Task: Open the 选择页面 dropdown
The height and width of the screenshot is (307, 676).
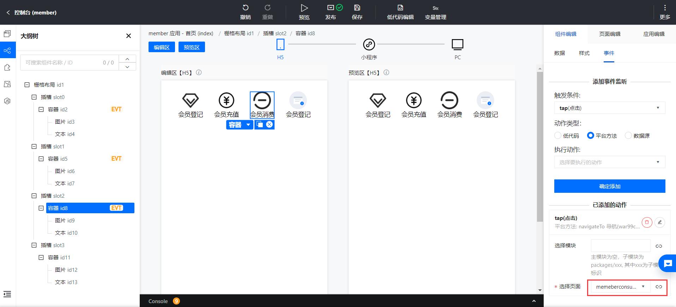Action: pos(621,287)
